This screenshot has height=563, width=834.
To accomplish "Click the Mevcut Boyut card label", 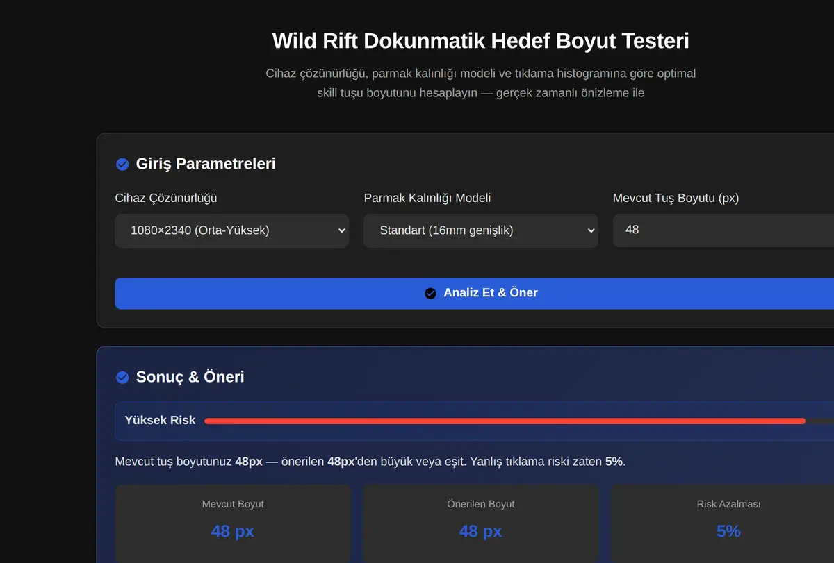I will click(x=233, y=504).
